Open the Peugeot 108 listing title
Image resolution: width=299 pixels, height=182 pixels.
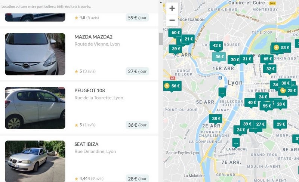click(90, 90)
